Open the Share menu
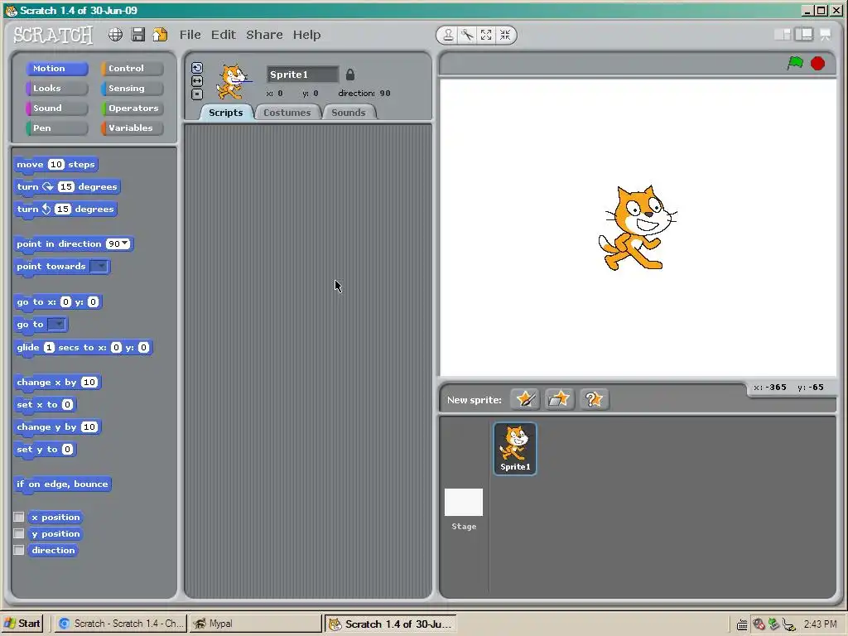848x636 pixels. [x=264, y=35]
